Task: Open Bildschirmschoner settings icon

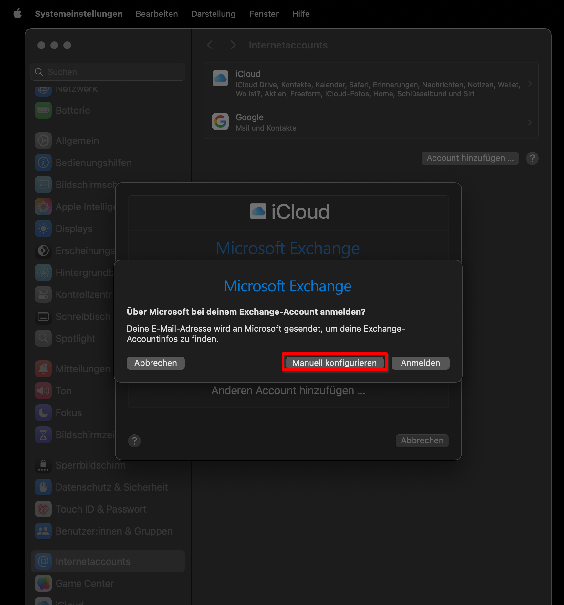Action: coord(43,185)
